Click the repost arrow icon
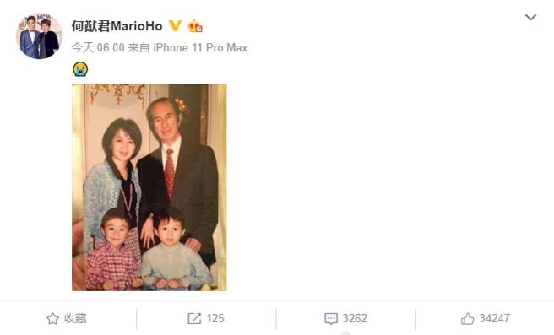 pos(194,318)
